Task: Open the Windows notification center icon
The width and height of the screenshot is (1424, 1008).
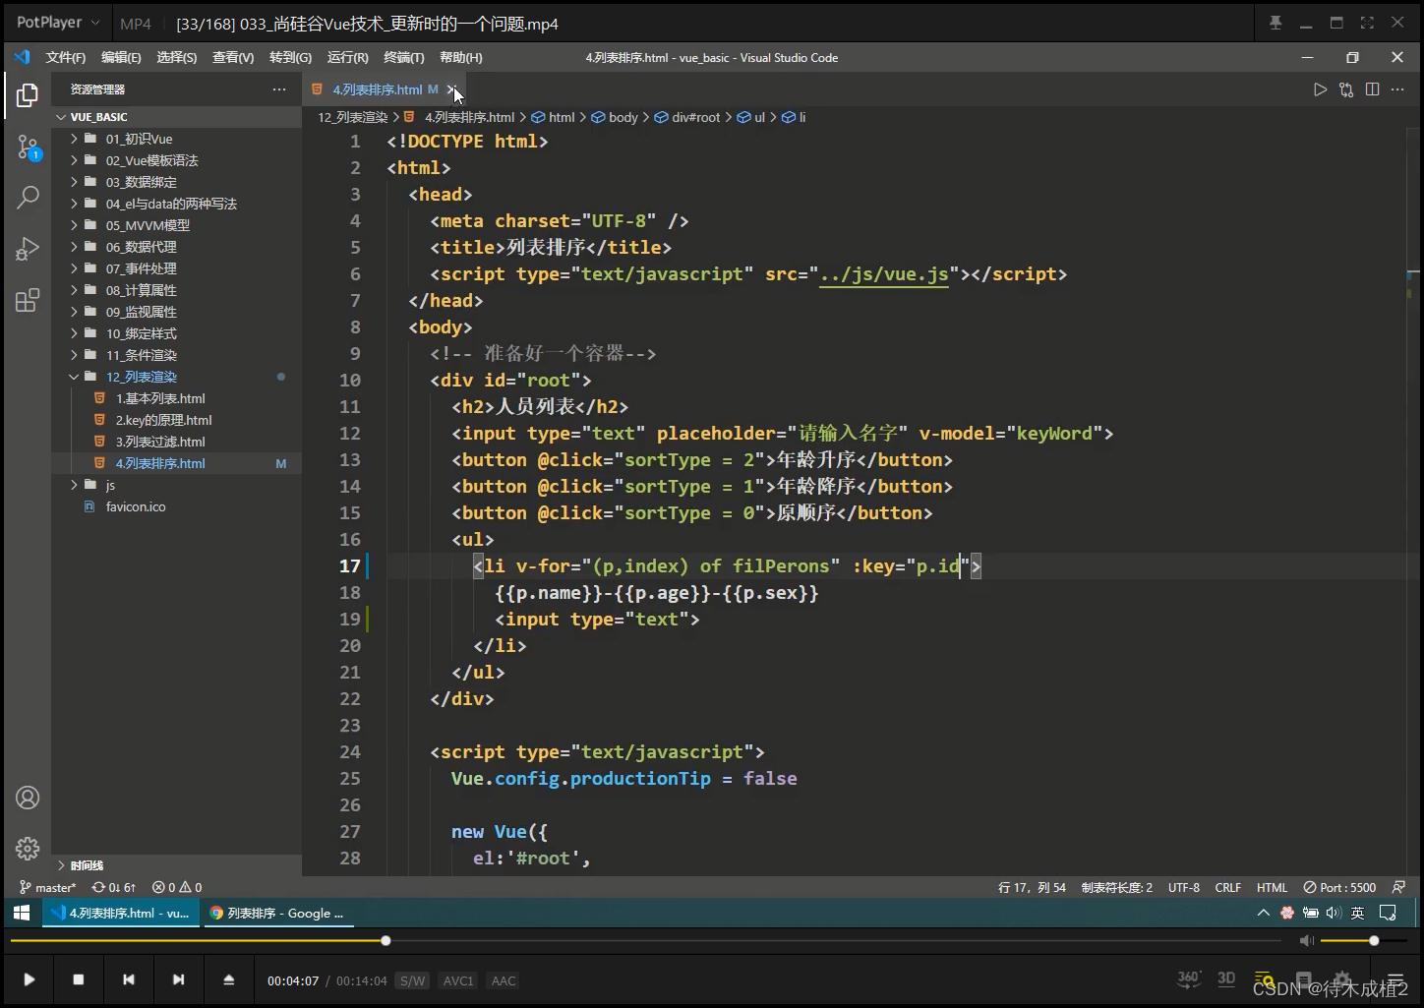Action: point(1388,913)
